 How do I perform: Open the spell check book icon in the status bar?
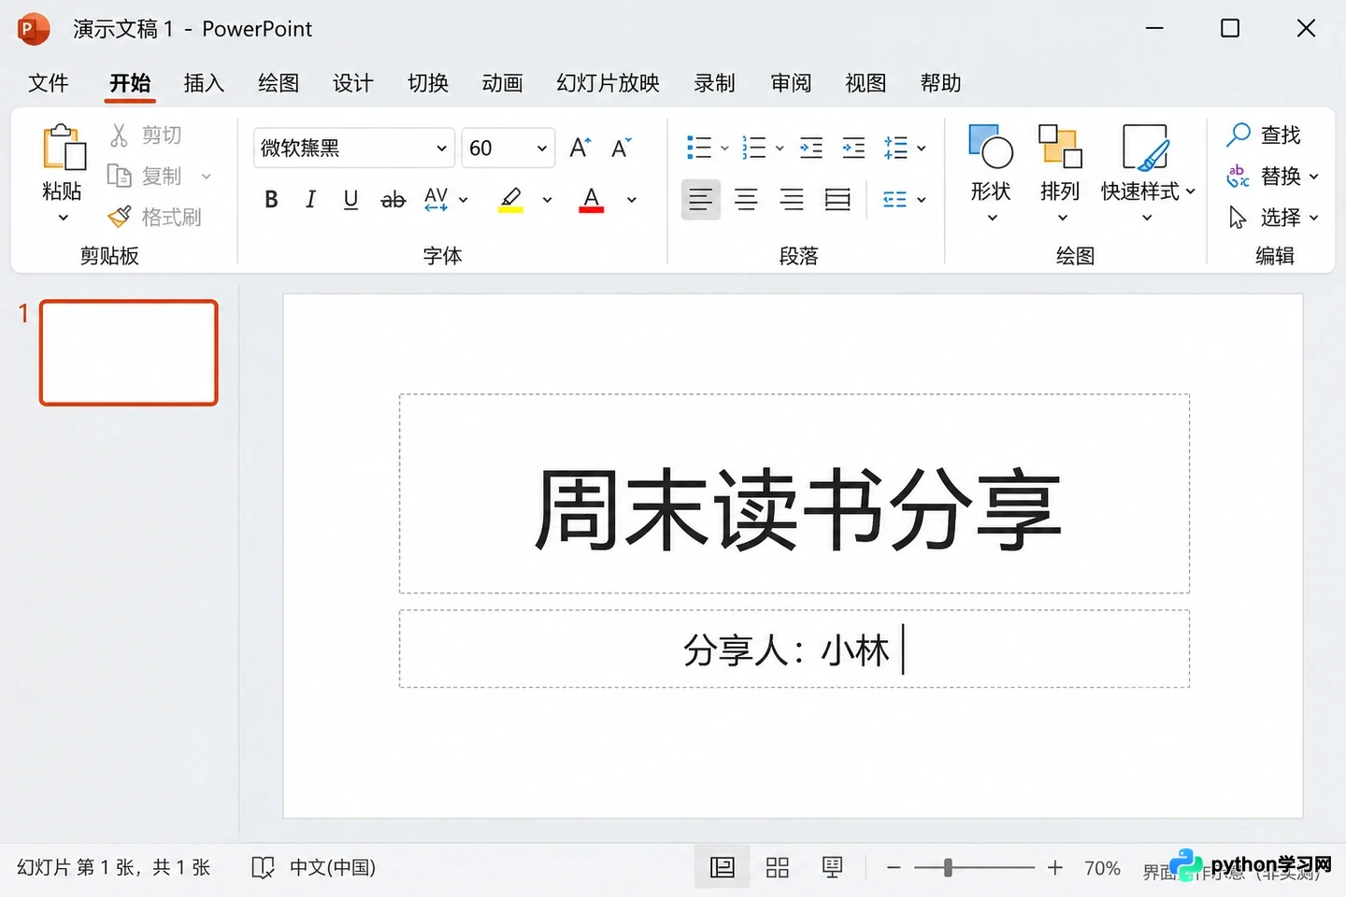pyautogui.click(x=263, y=868)
